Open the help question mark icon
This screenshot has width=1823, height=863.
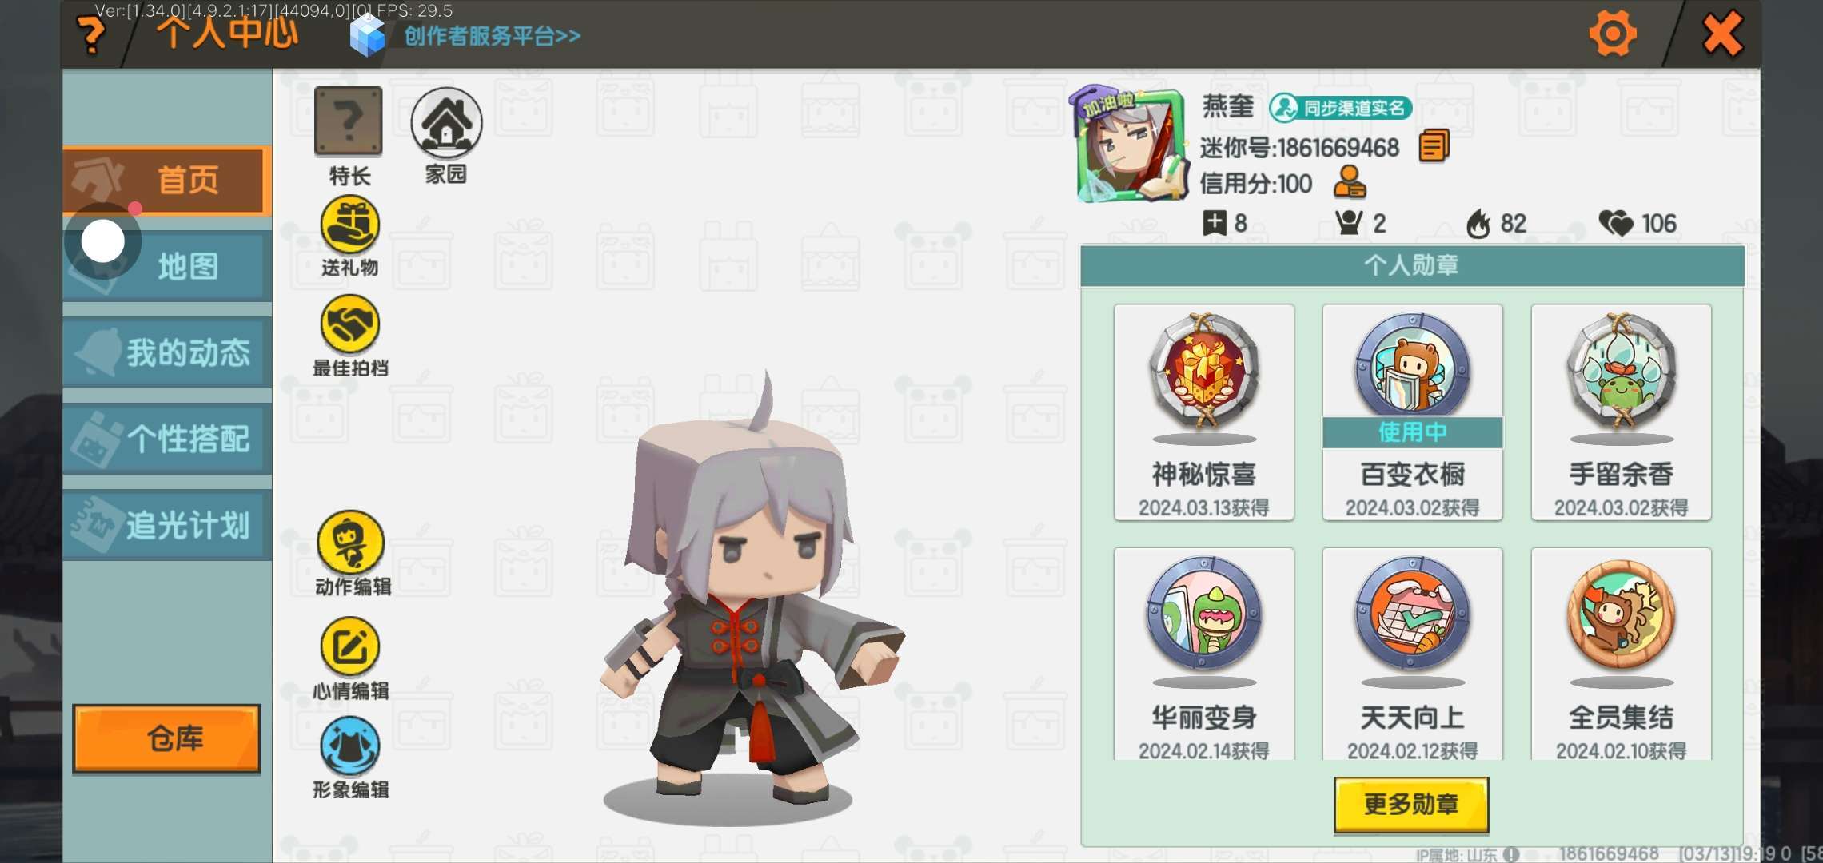91,35
